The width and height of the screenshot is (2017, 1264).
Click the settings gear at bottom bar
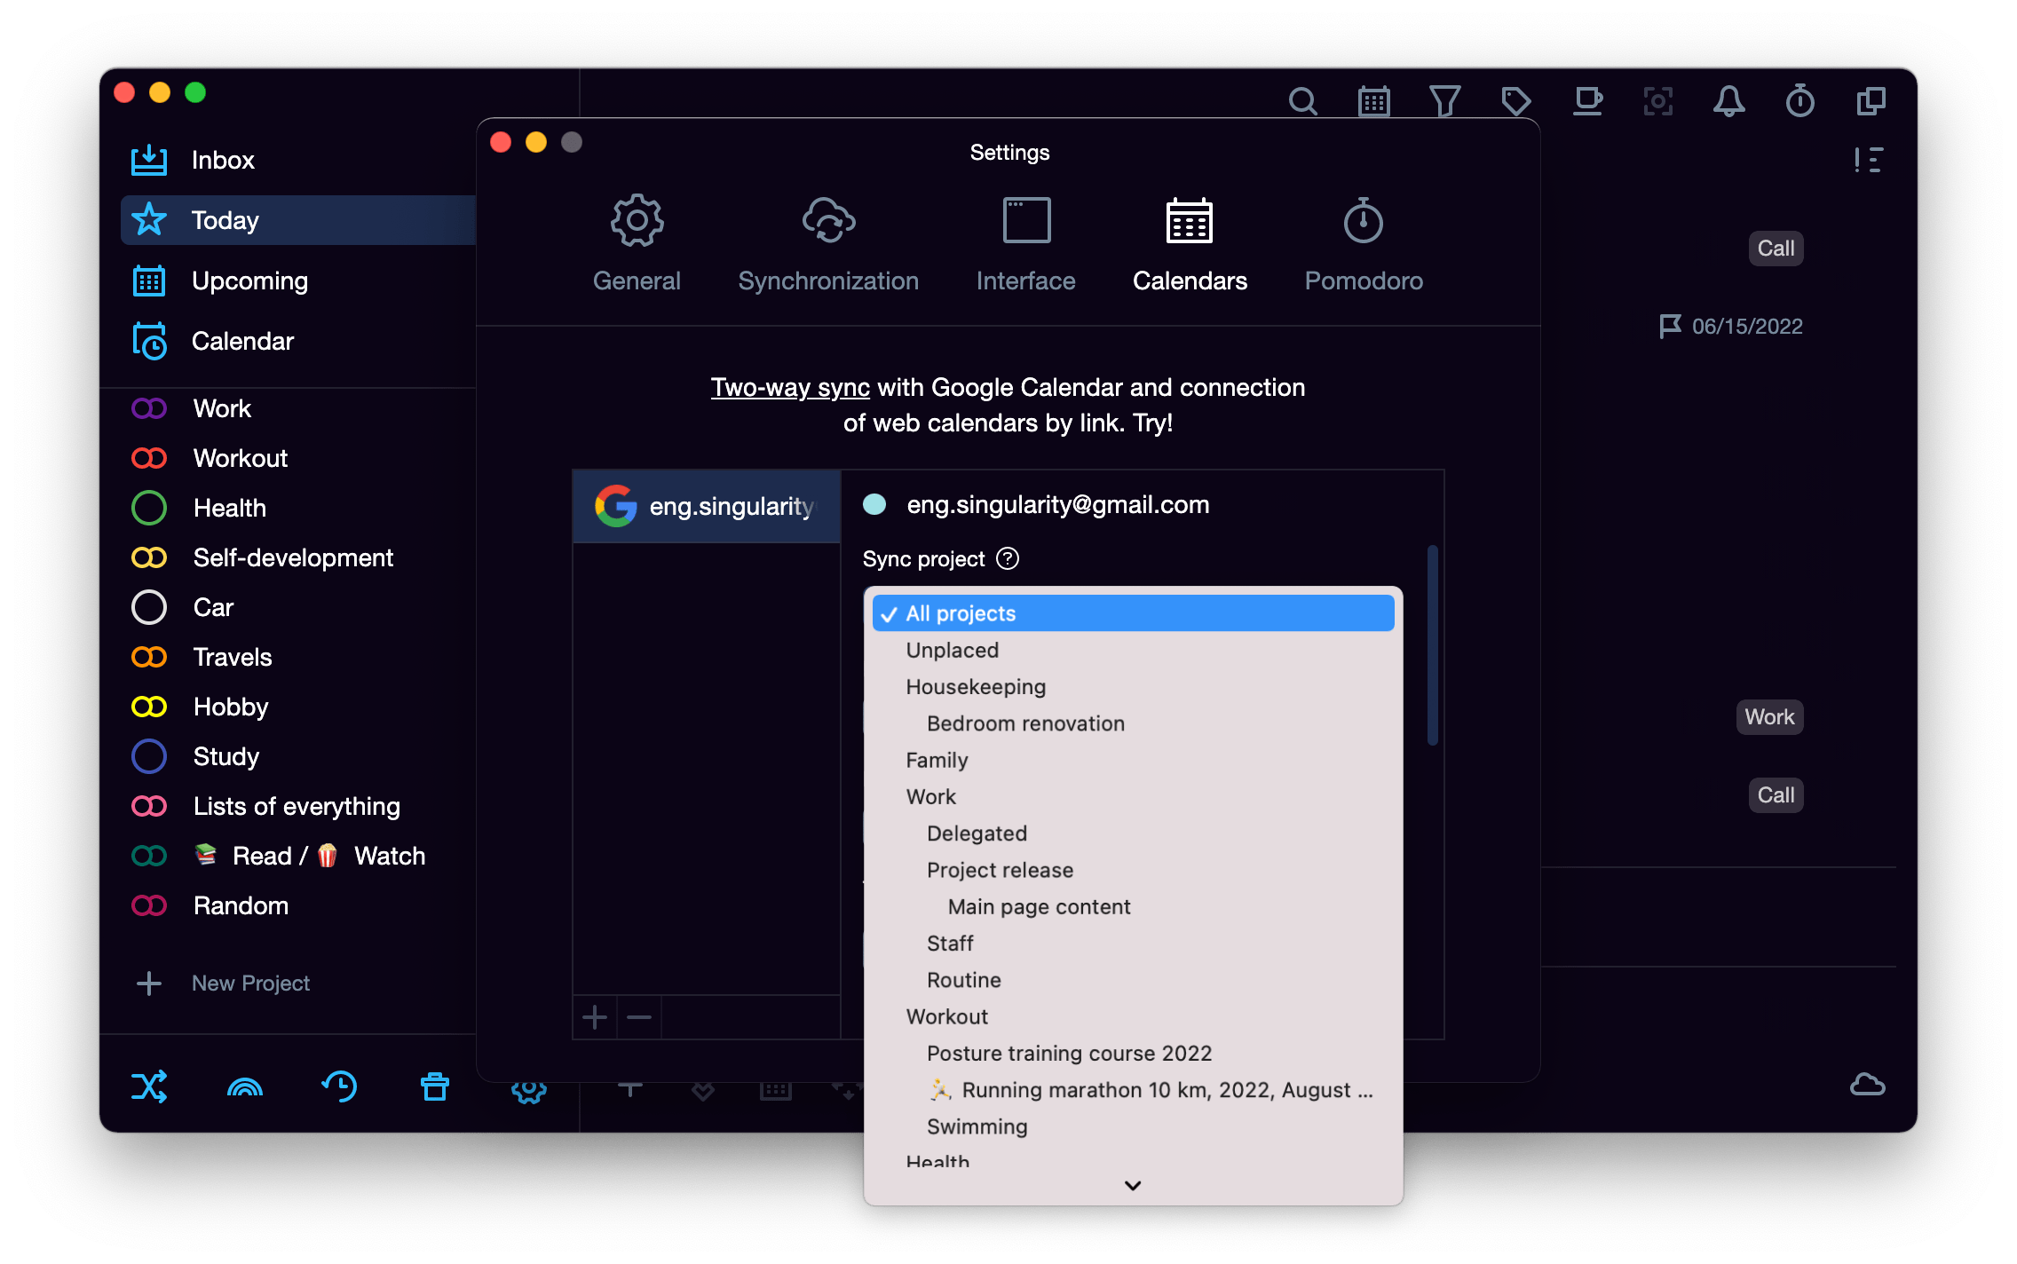click(x=529, y=1092)
